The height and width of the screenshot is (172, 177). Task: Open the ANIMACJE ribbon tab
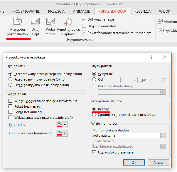pos(81,11)
